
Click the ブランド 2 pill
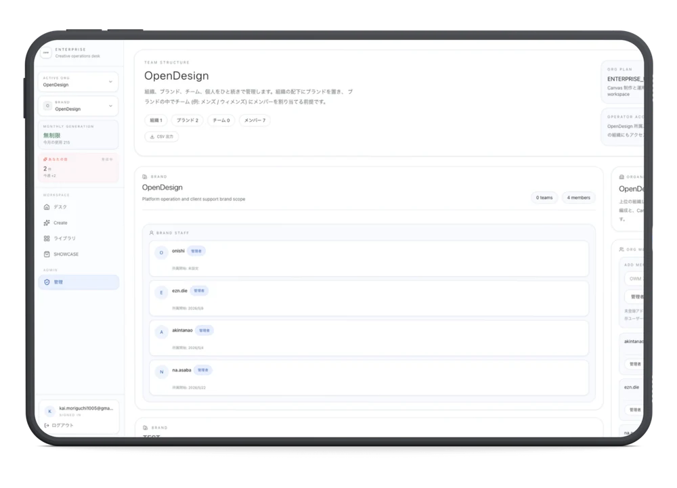(188, 120)
